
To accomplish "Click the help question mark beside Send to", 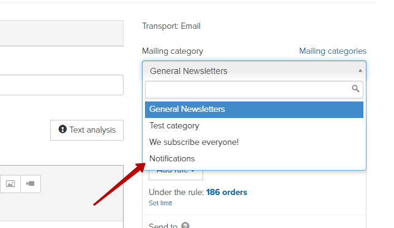I will pyautogui.click(x=185, y=225).
